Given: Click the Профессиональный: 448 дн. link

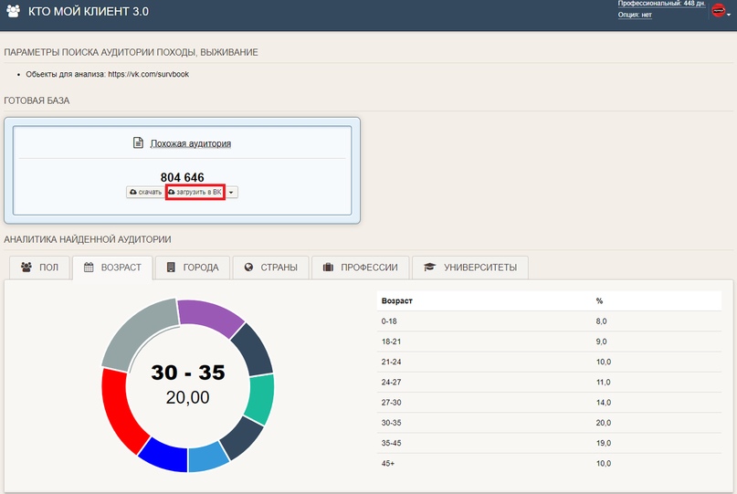Looking at the screenshot, I should coord(661,4).
